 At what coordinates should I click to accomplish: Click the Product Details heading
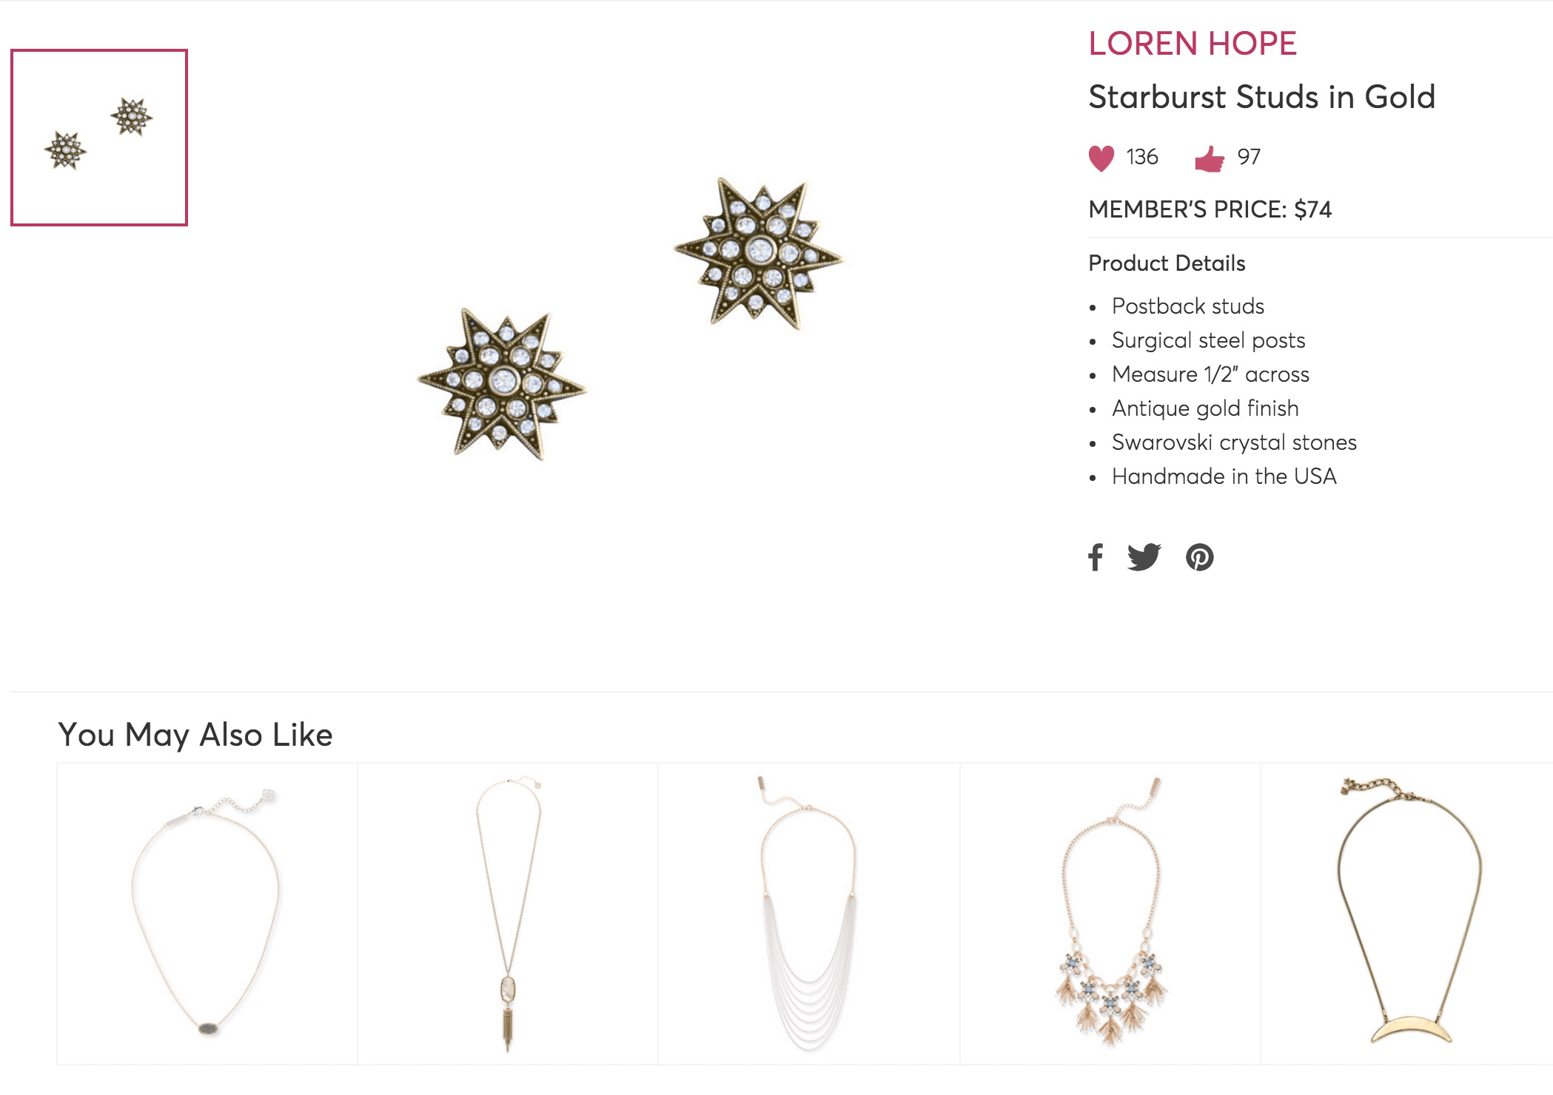click(x=1167, y=263)
